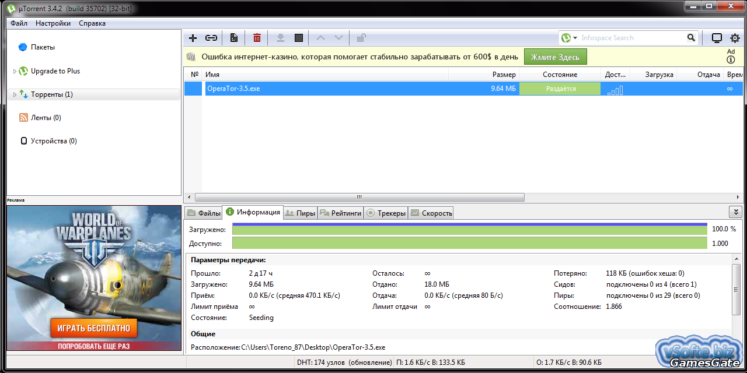Open the Настройки menu
The image size is (747, 373).
pos(53,23)
